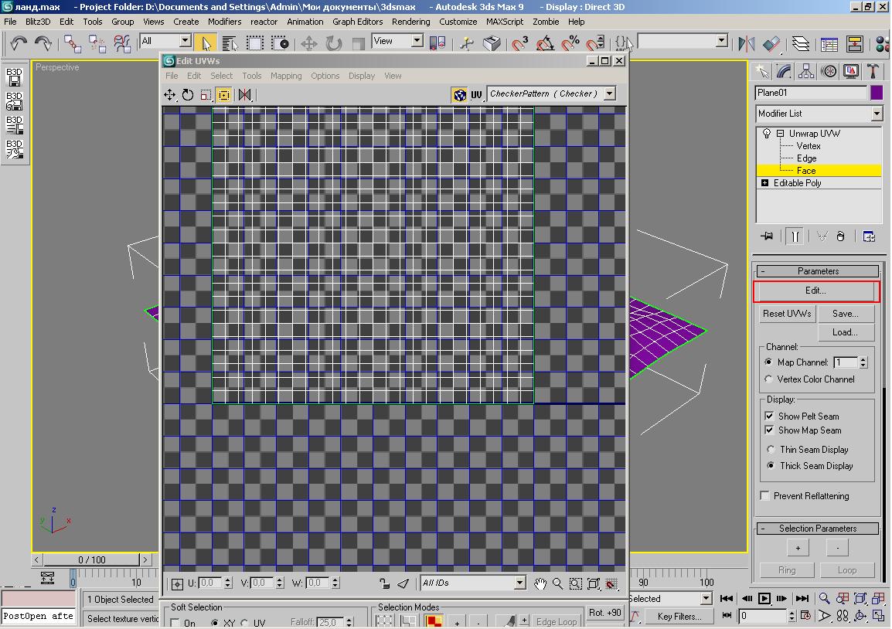
Task: Open the CheckerPattern texture dropdown
Action: pyautogui.click(x=610, y=94)
